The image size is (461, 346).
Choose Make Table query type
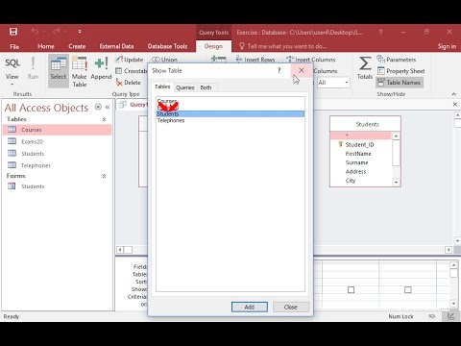tap(79, 71)
